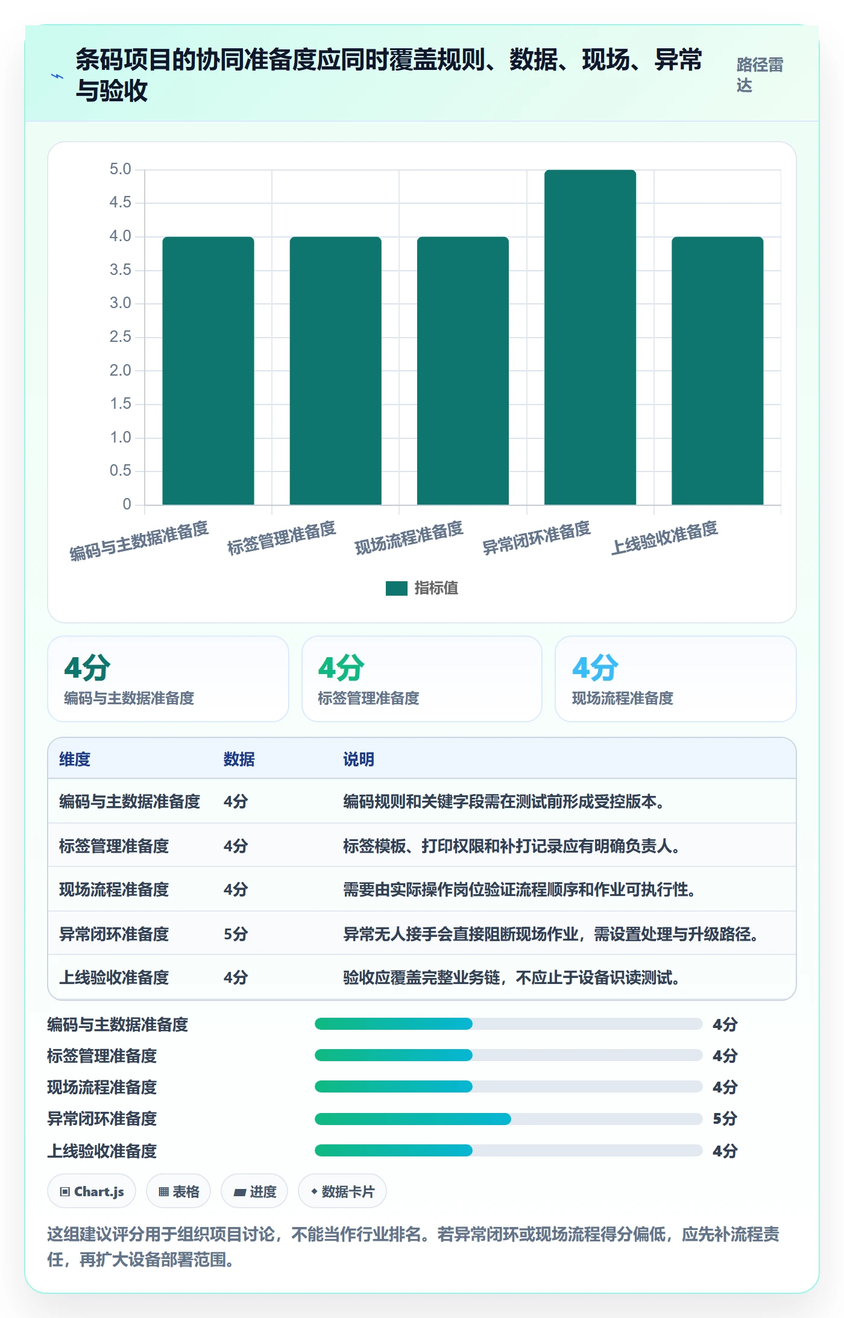Select the 标签管理准备度 table row name
This screenshot has height=1318, width=844.
tap(114, 846)
